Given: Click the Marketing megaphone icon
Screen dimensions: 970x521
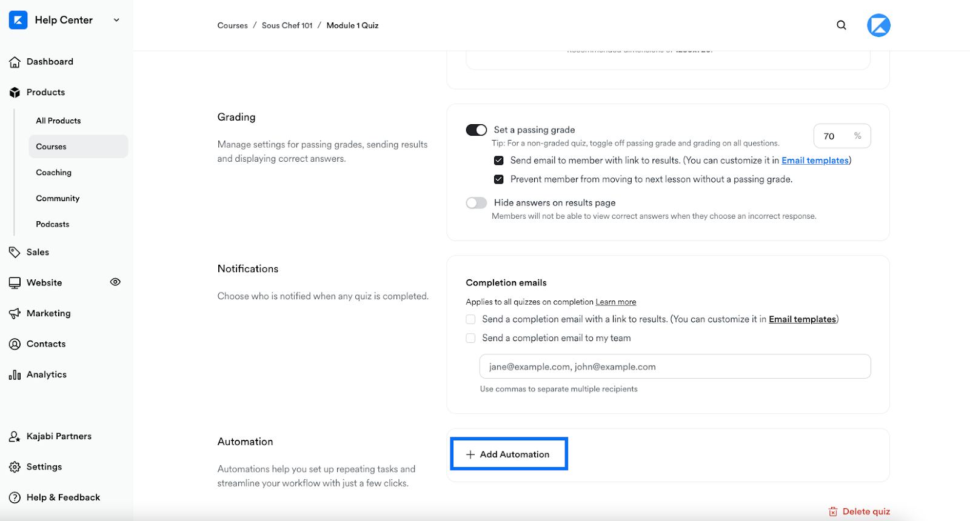Looking at the screenshot, I should tap(15, 314).
